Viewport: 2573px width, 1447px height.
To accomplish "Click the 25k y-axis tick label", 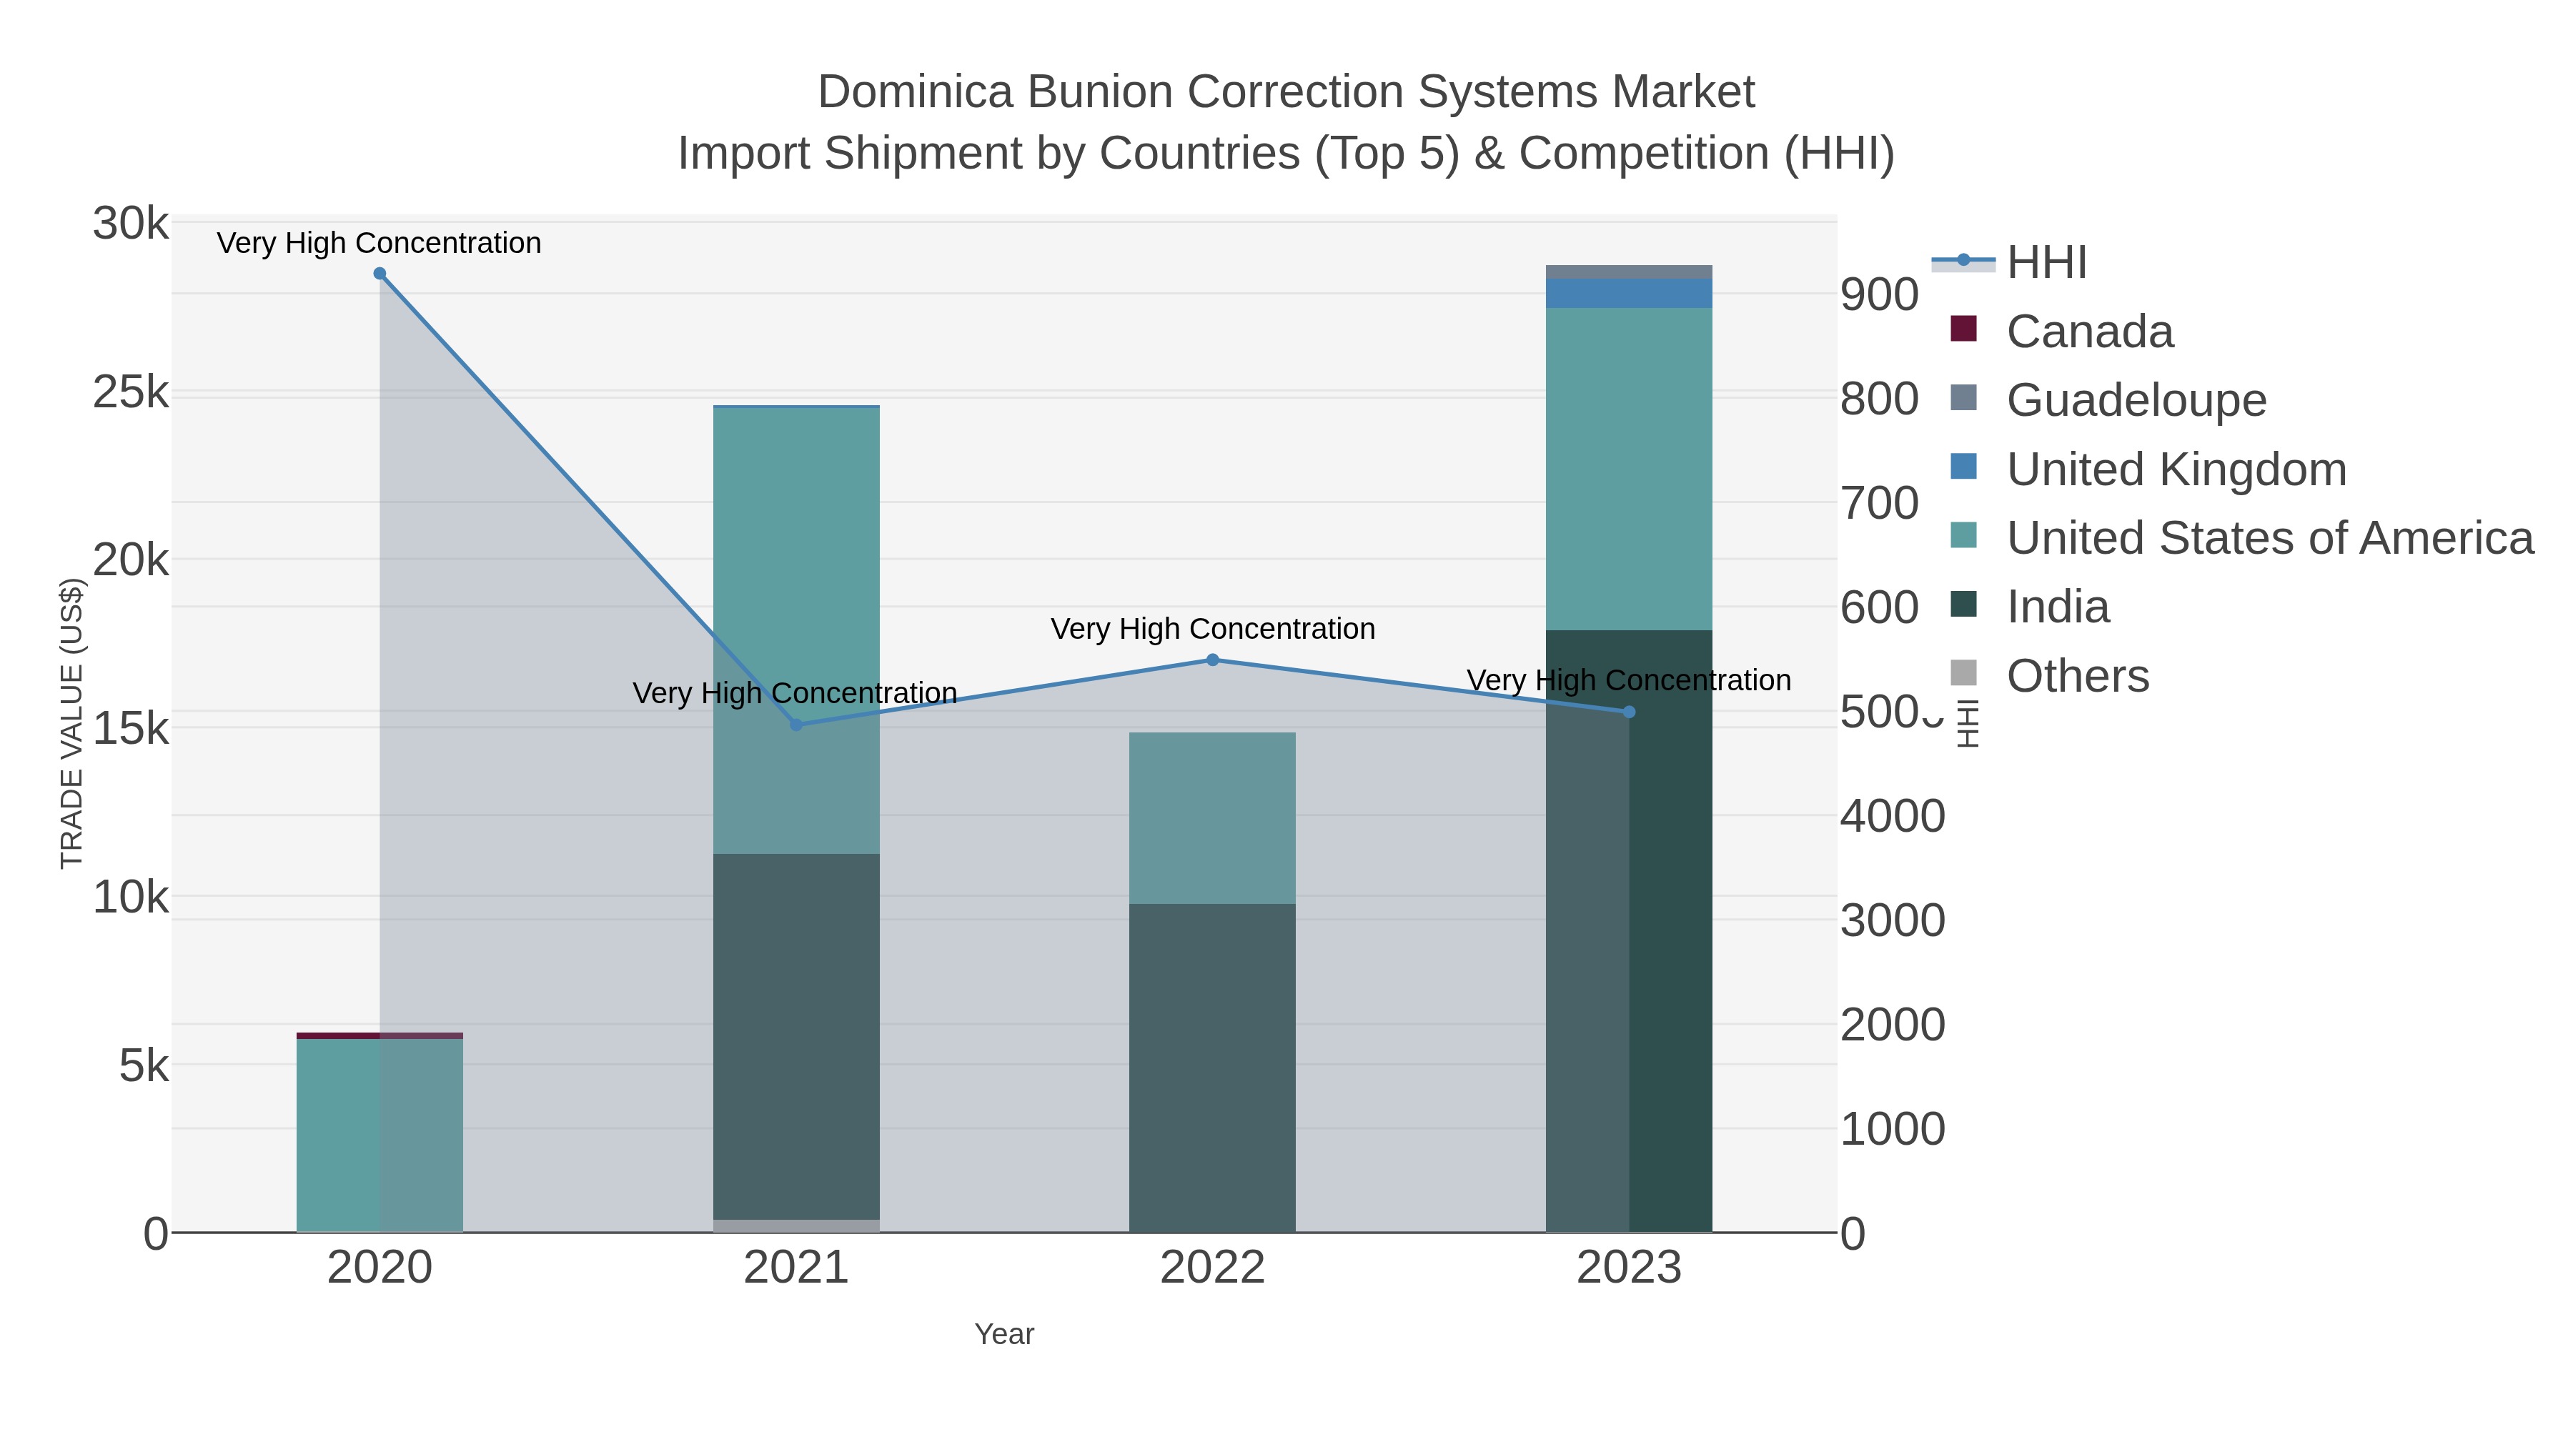I will 131,392.
